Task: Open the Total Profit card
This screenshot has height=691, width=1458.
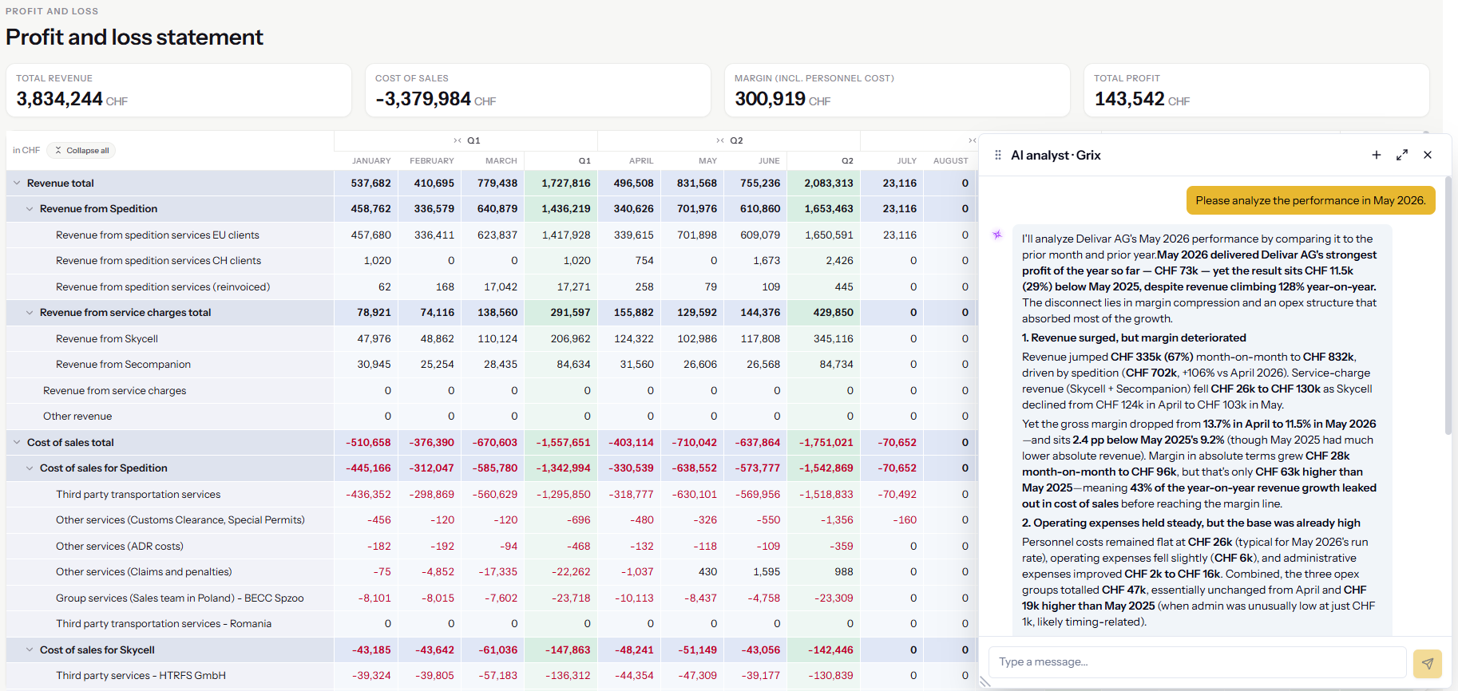Action: point(1257,90)
